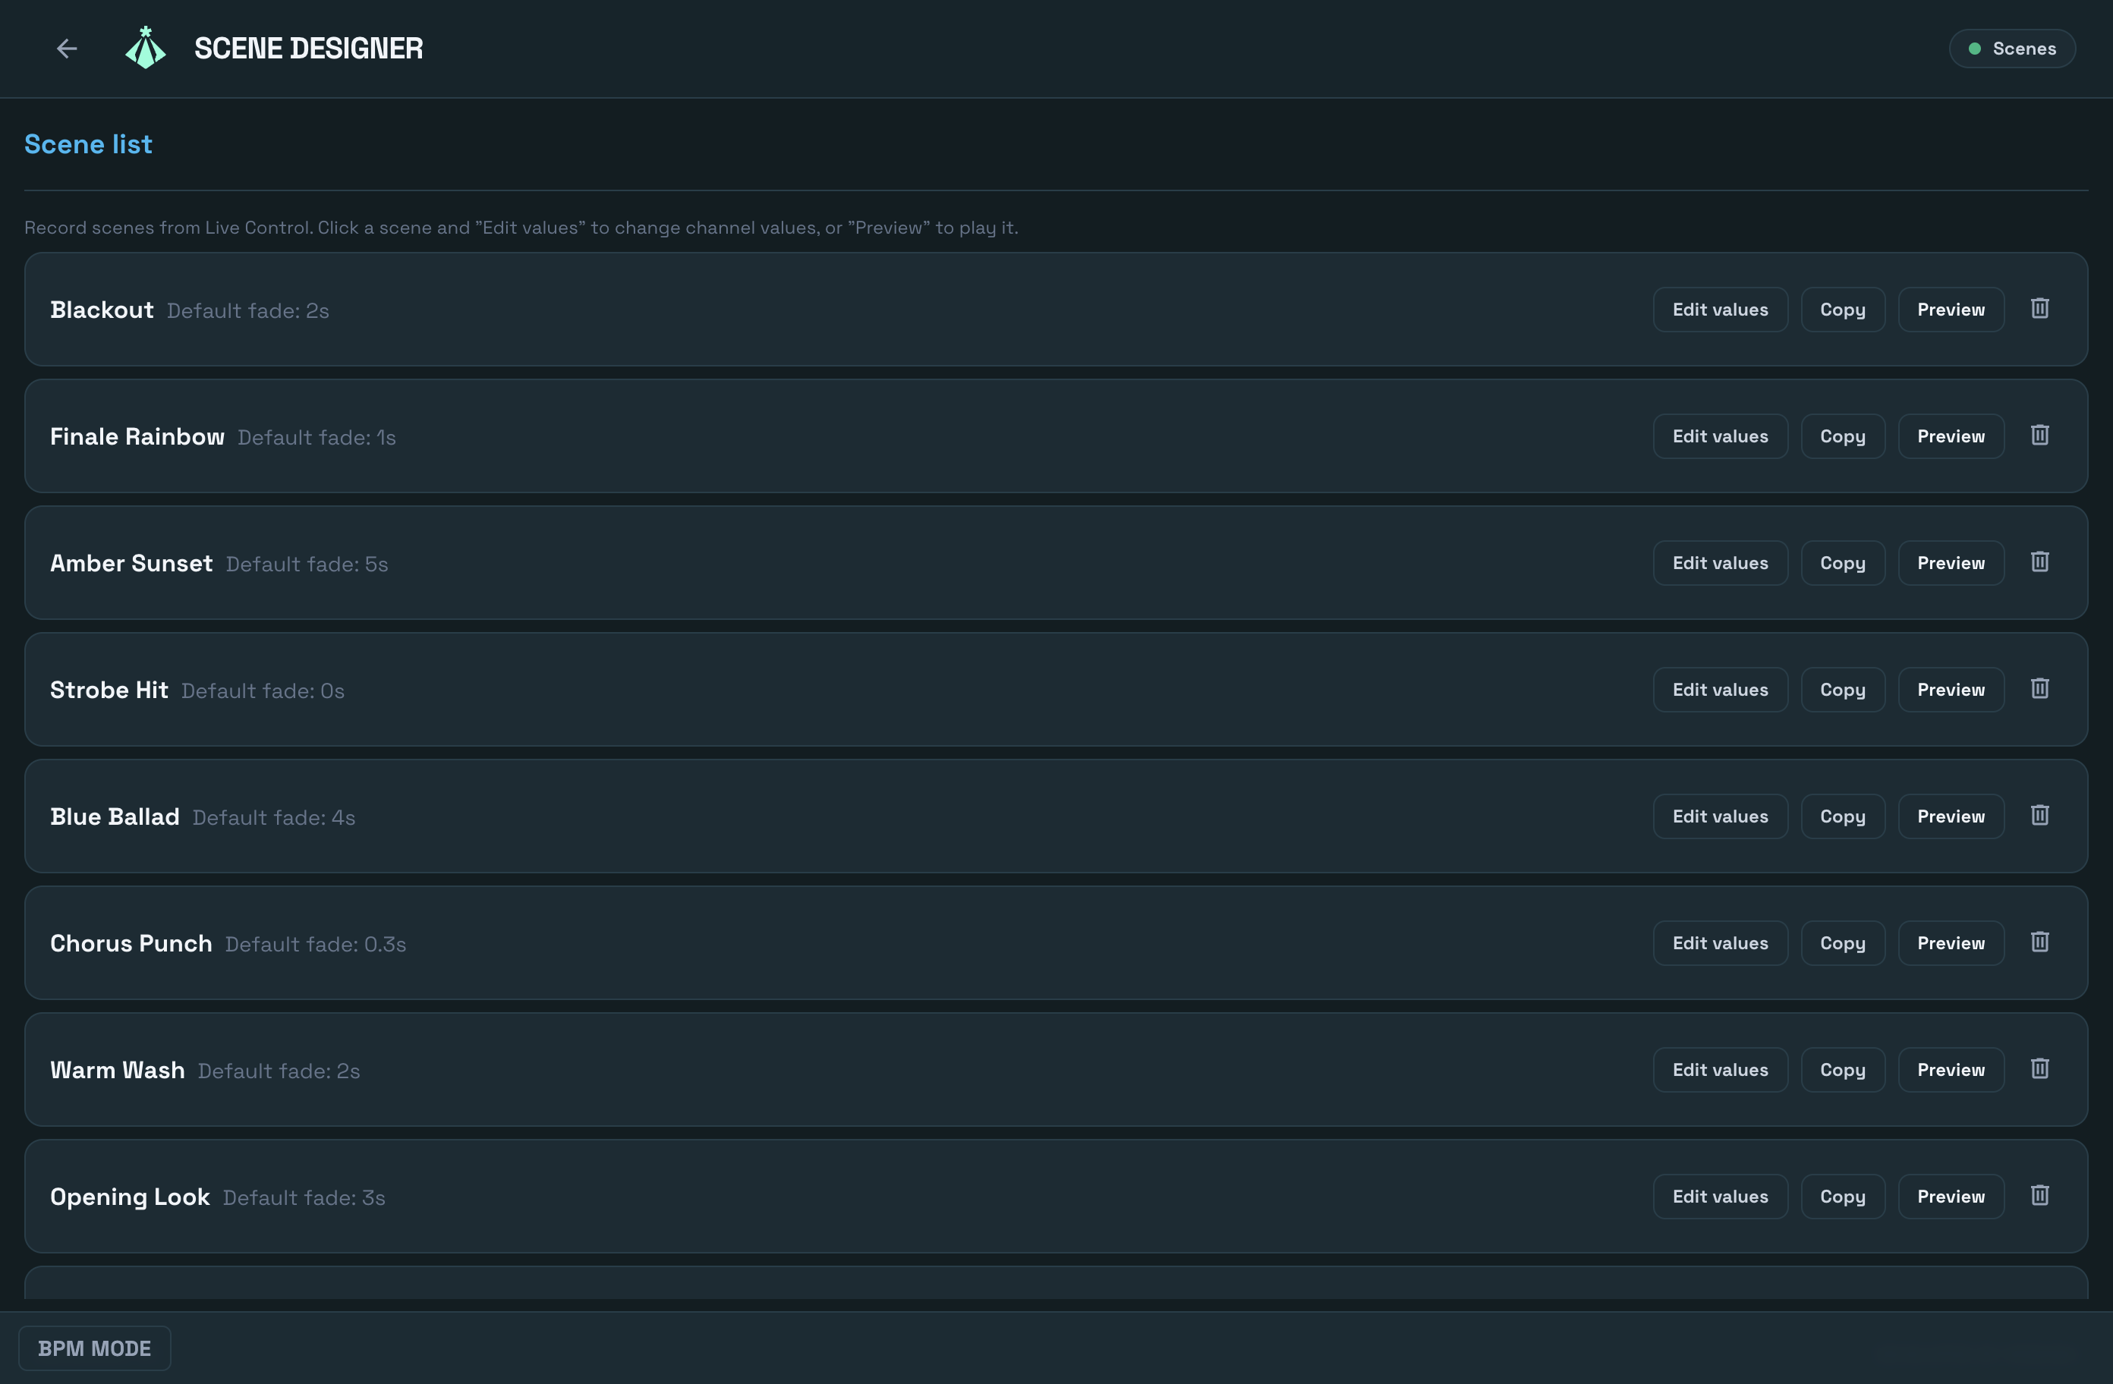Copy the Strobe Hit scene

(x=1842, y=690)
